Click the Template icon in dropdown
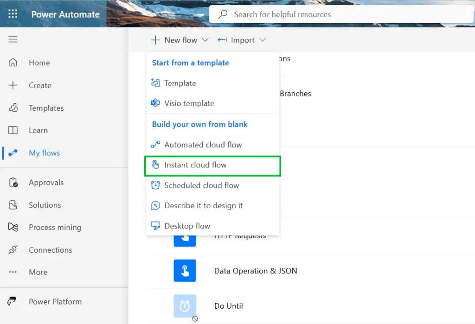 155,83
